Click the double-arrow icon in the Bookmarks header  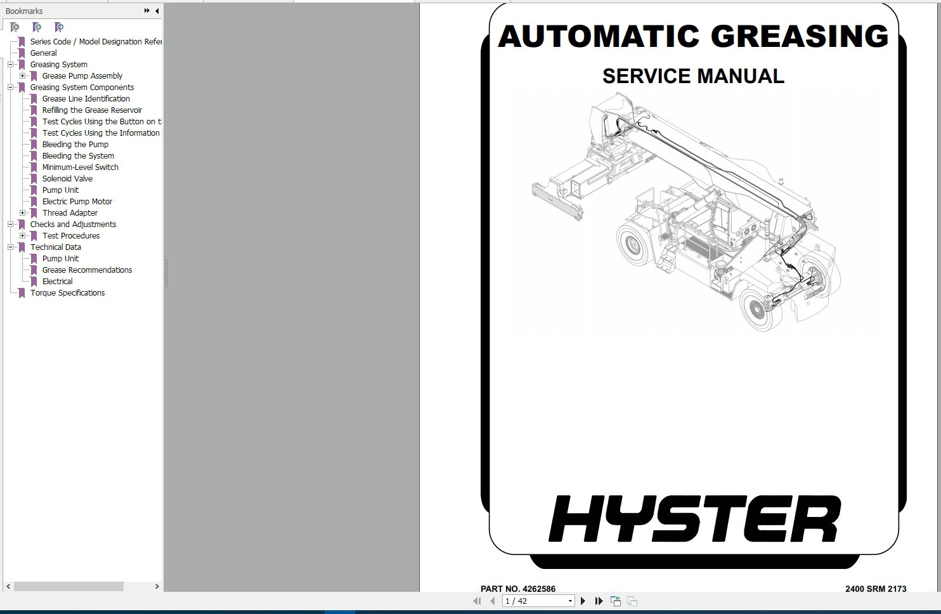click(147, 11)
